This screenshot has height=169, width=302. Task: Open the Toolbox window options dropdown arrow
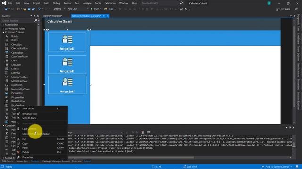tap(31, 16)
